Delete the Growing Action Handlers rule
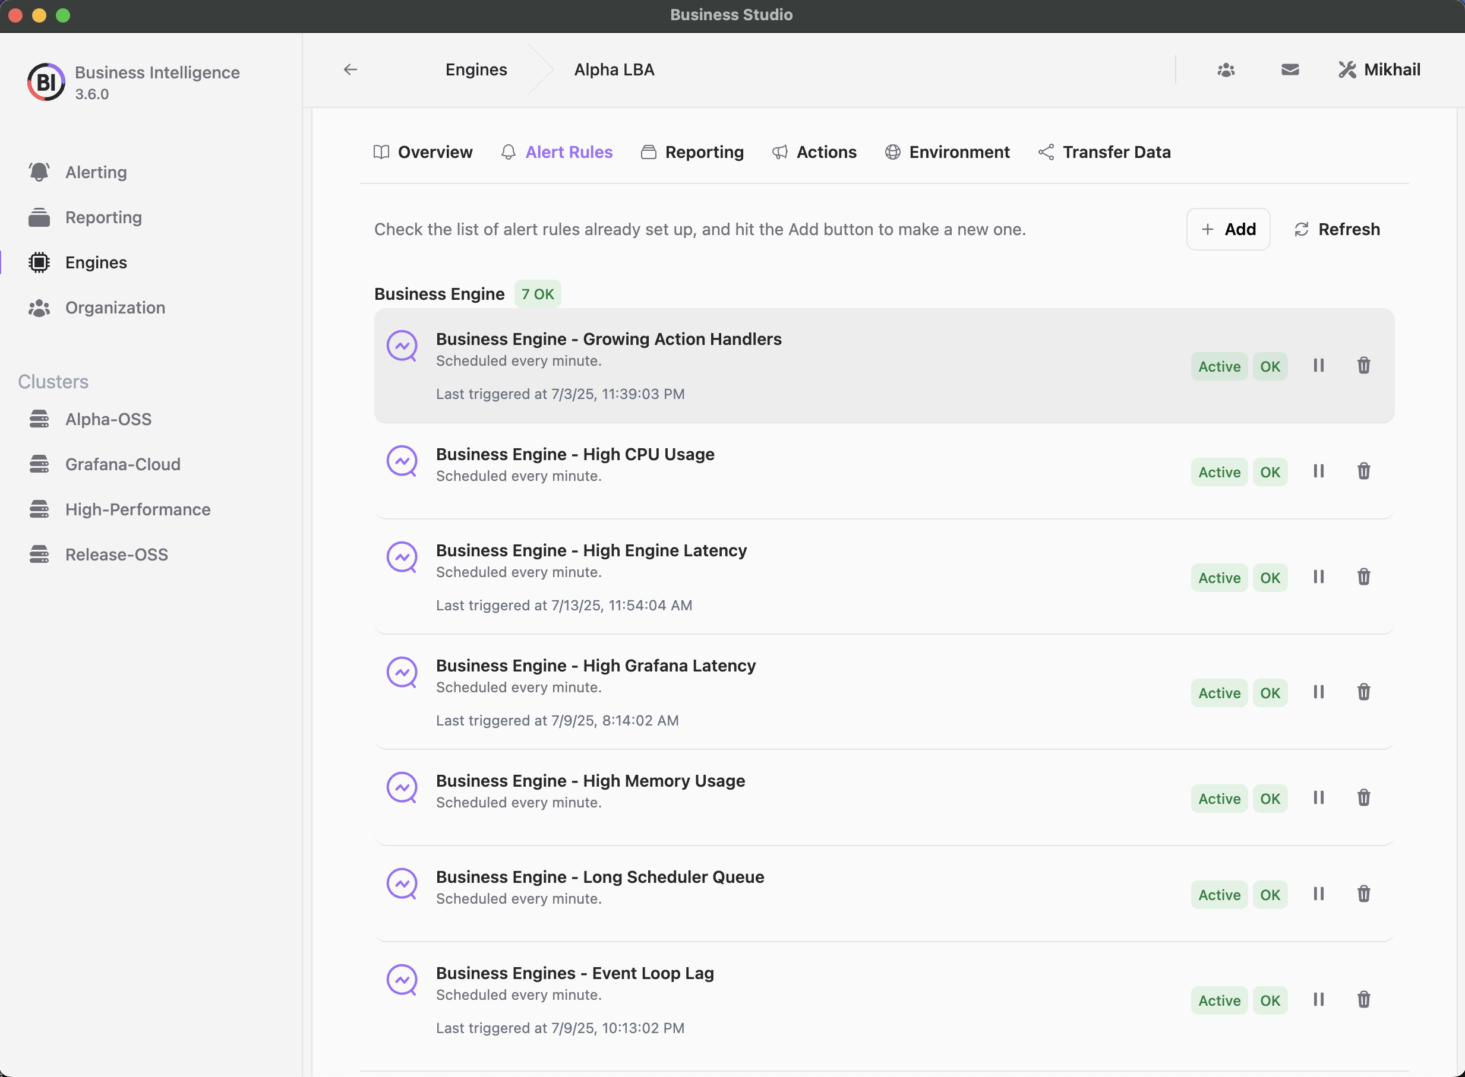The width and height of the screenshot is (1465, 1077). [x=1364, y=366]
